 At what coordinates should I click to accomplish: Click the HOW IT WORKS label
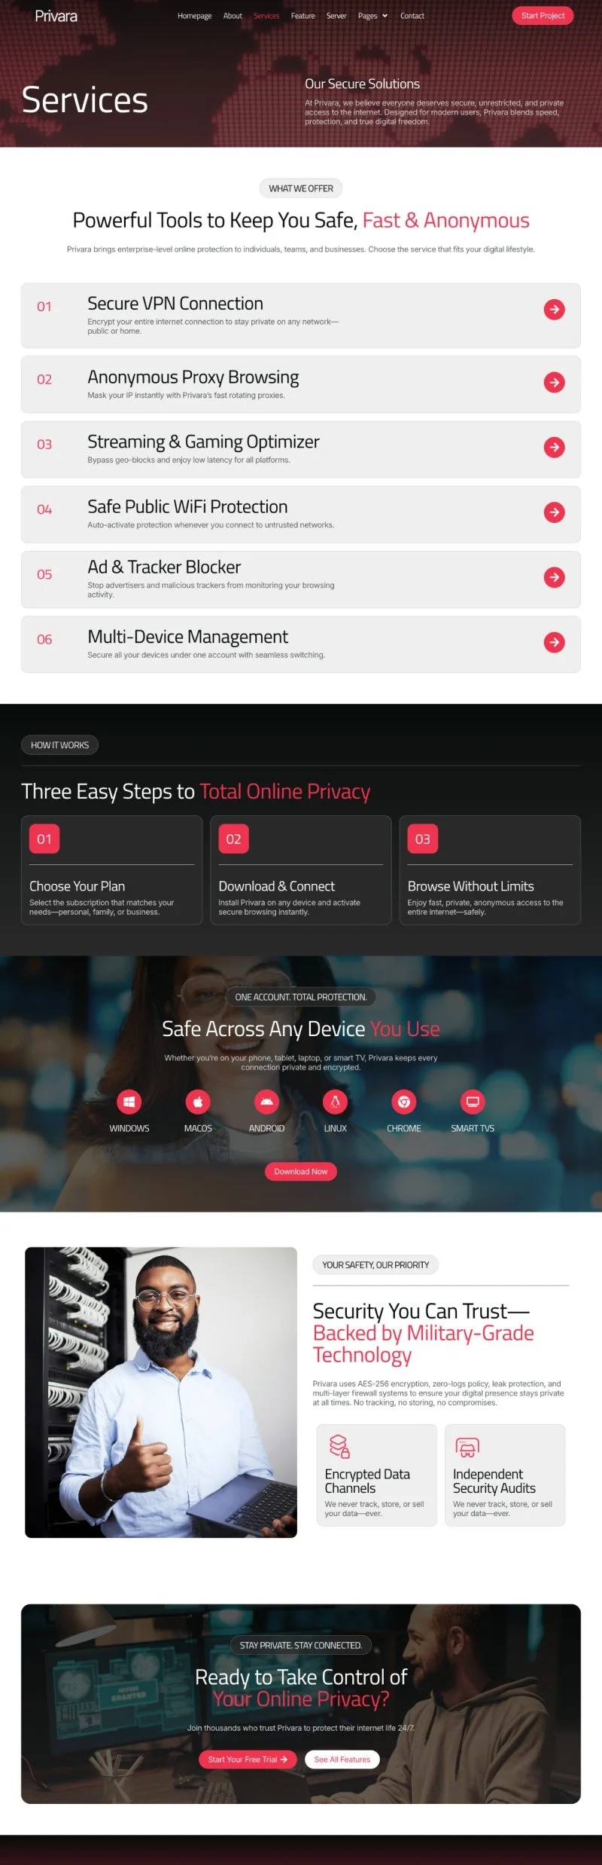coord(59,745)
